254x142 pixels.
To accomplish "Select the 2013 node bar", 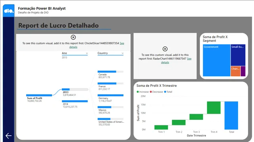I will [75, 90].
